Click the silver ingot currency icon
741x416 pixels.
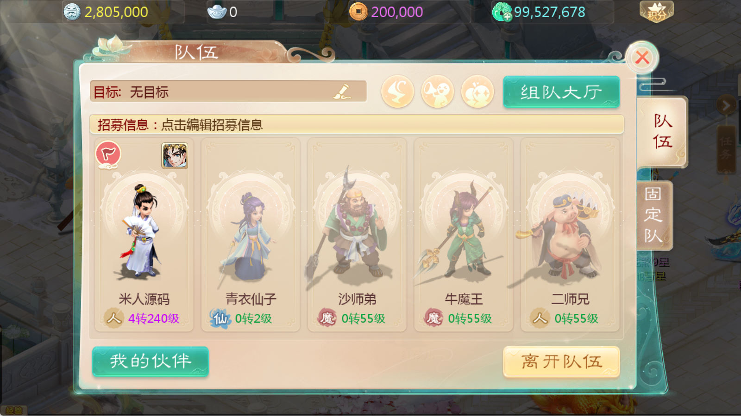pos(217,12)
